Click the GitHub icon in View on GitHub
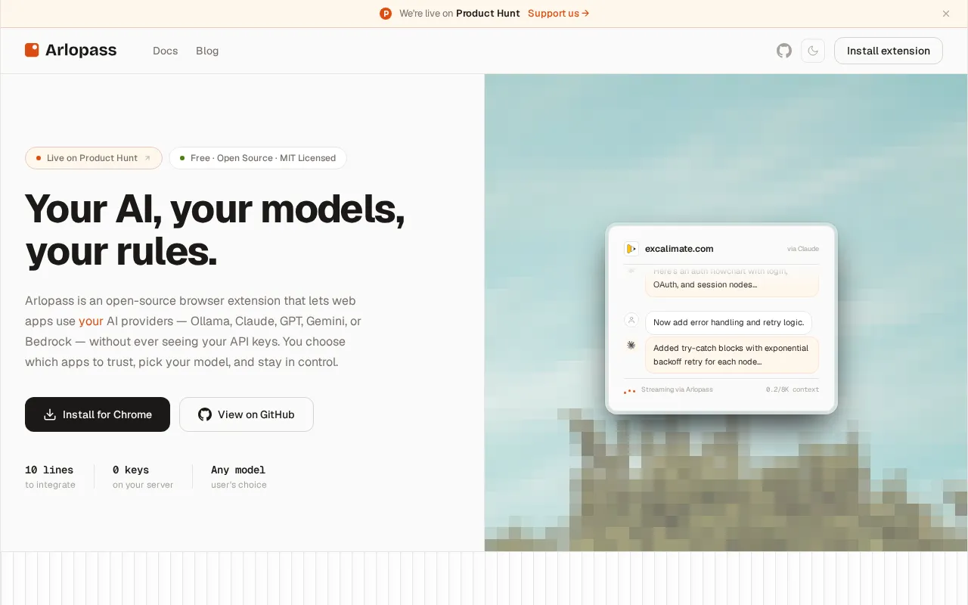The height and width of the screenshot is (605, 968). tap(205, 414)
